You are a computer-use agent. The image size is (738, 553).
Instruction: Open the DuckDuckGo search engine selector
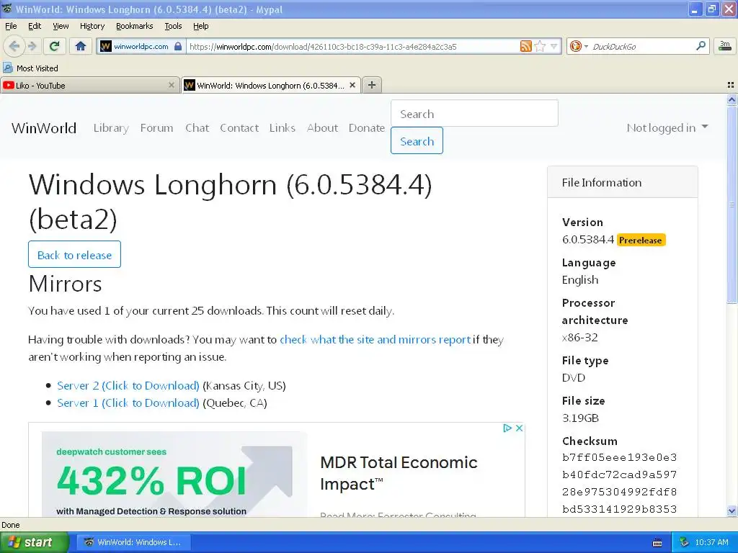[x=579, y=46]
